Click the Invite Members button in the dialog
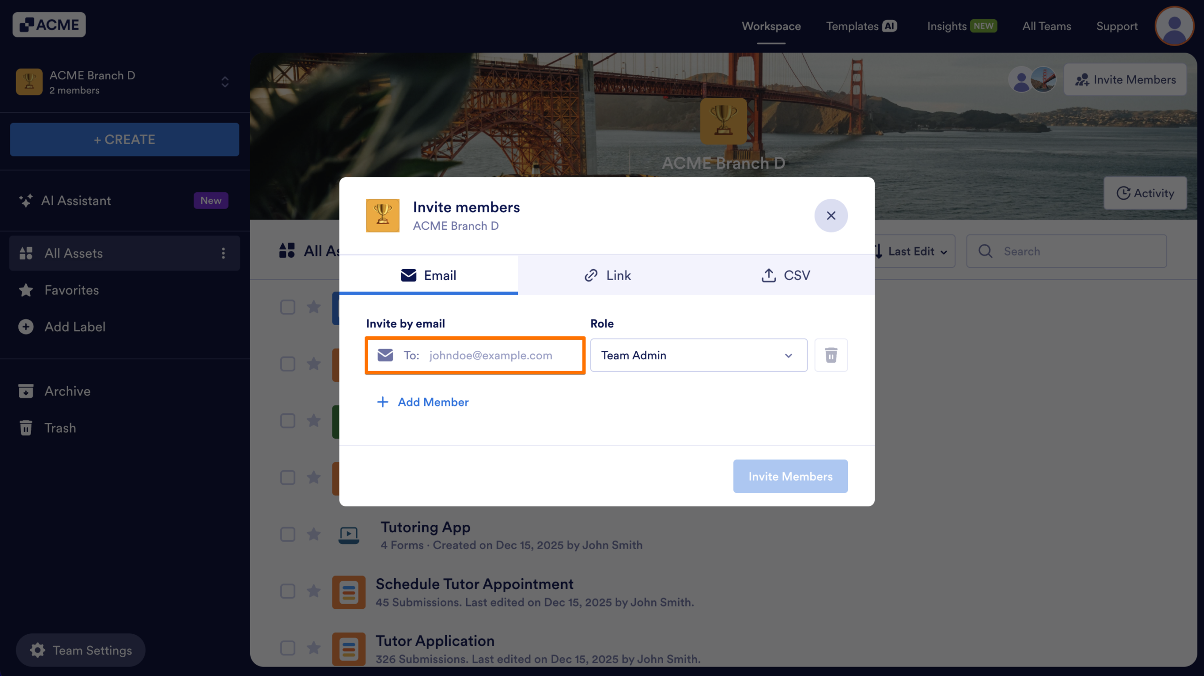Image resolution: width=1204 pixels, height=676 pixels. coord(790,476)
